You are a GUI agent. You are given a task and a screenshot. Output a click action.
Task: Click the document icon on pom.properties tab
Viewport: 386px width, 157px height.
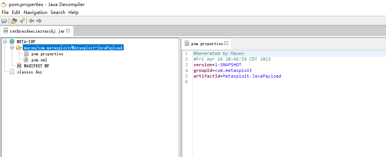(187, 44)
